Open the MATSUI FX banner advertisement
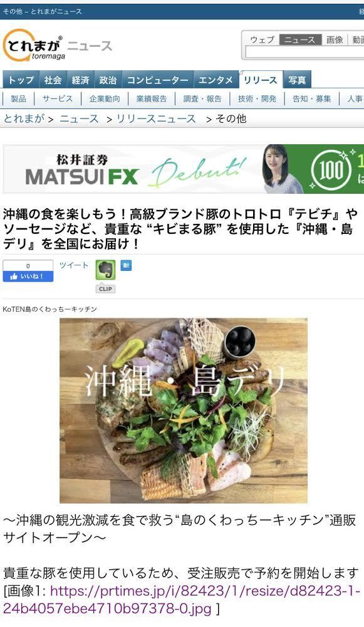Viewport: 364px width, 627px height. [x=184, y=169]
